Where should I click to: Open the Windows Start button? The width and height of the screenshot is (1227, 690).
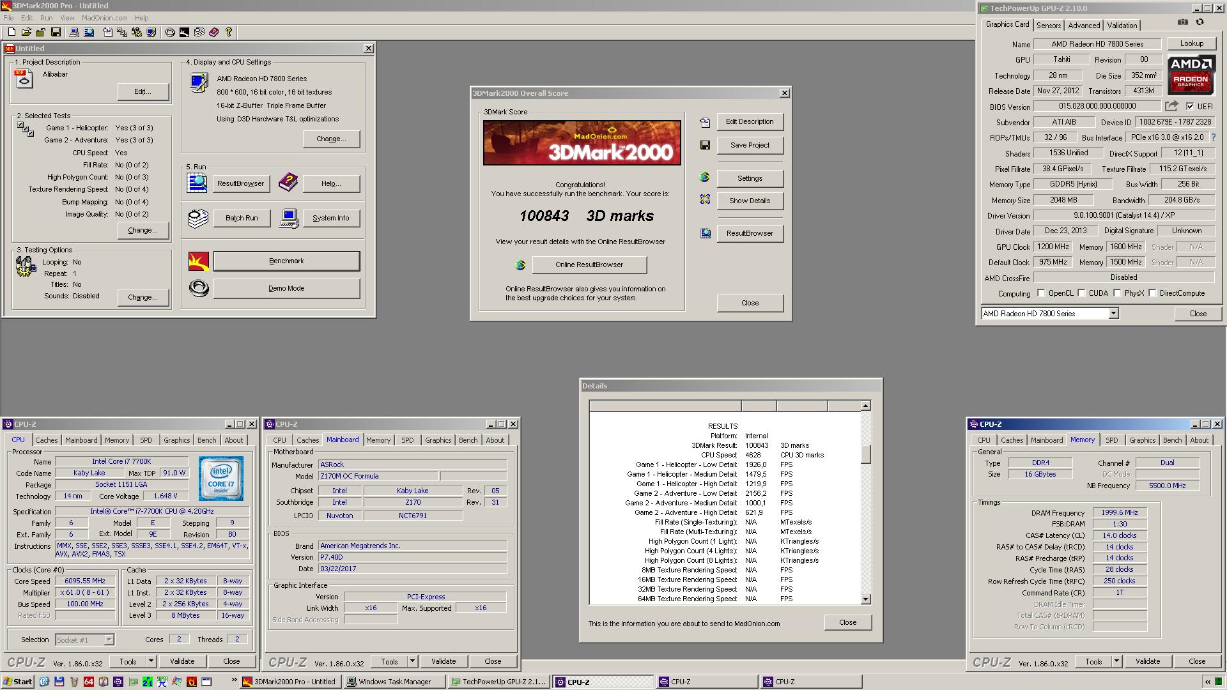pos(18,682)
